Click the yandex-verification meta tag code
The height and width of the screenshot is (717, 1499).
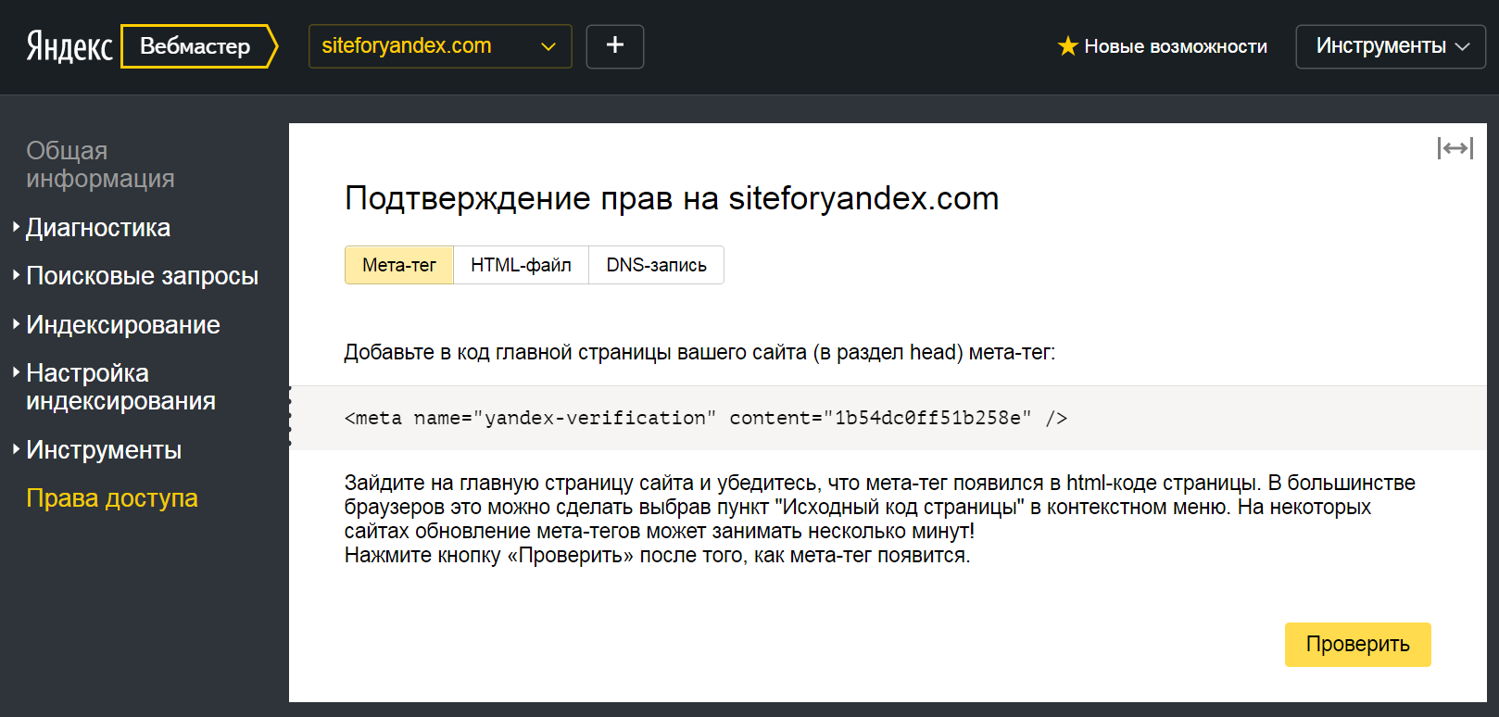pos(706,418)
